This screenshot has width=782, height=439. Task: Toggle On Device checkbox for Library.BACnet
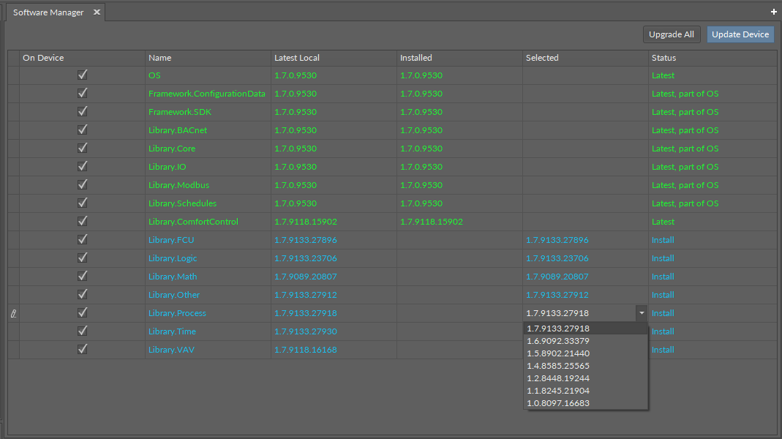[83, 130]
